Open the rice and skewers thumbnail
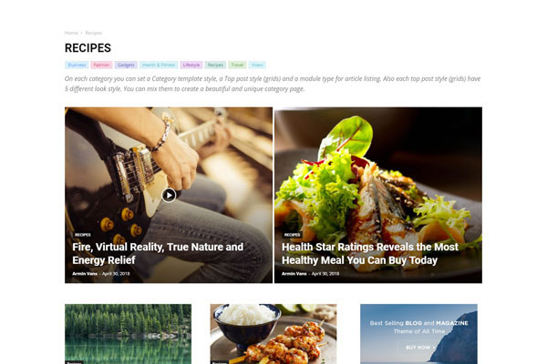547x364 pixels. (273, 334)
